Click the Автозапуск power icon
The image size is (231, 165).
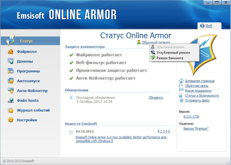pos(11,81)
